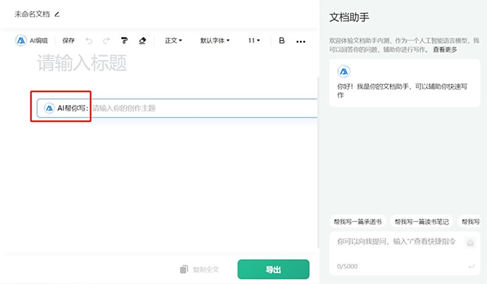Image resolution: width=487 pixels, height=284 pixels.
Task: Click the AI编辑 icon in toolbar
Action: coord(21,41)
